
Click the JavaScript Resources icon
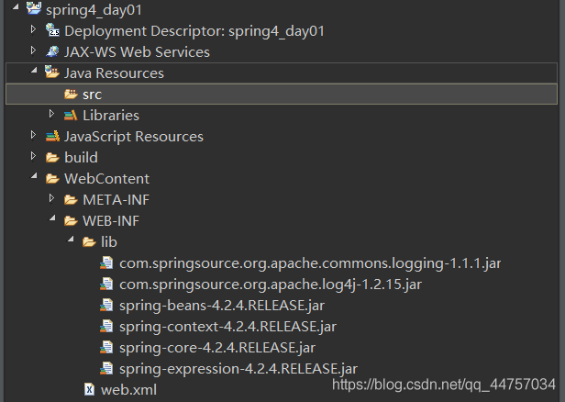pyautogui.click(x=52, y=136)
